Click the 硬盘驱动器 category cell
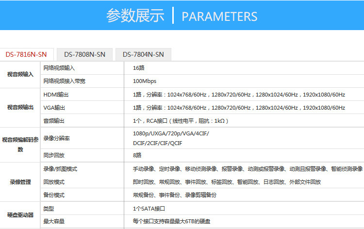This screenshot has height=229, width=364. [x=20, y=215]
